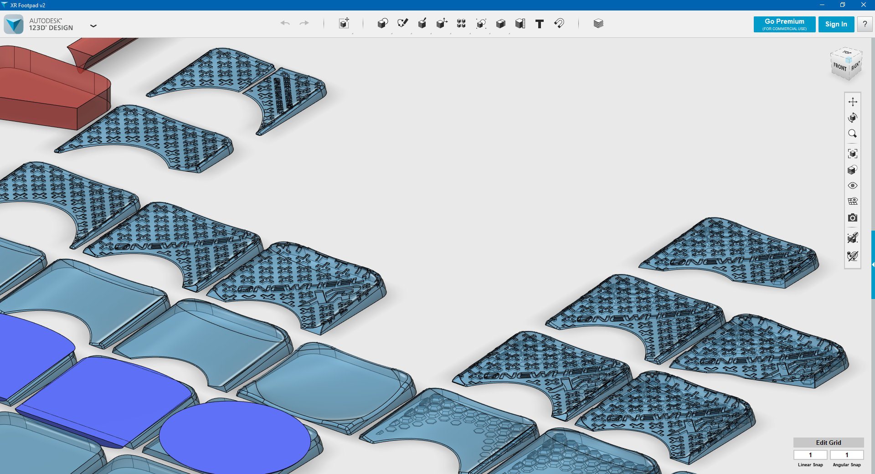
Task: Click the Angular Snap value field
Action: (847, 455)
